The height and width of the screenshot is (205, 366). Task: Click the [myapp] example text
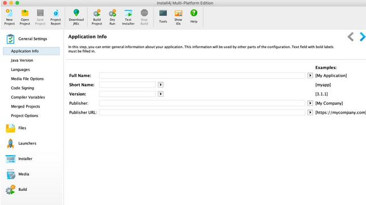pyautogui.click(x=323, y=85)
